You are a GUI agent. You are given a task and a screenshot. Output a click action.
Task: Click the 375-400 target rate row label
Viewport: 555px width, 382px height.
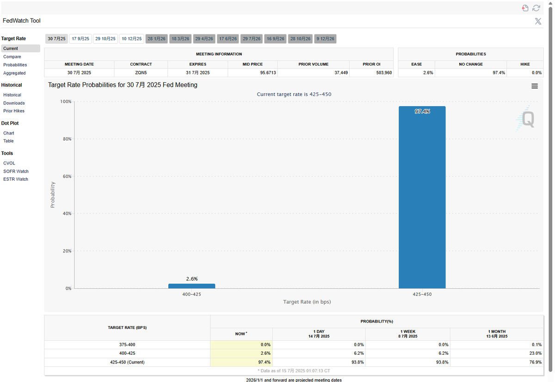click(127, 345)
